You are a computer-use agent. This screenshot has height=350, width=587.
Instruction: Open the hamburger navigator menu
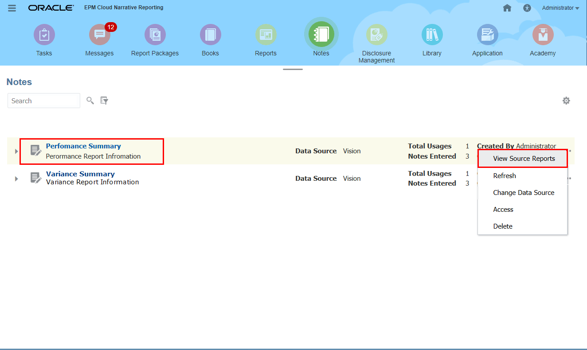pyautogui.click(x=12, y=8)
